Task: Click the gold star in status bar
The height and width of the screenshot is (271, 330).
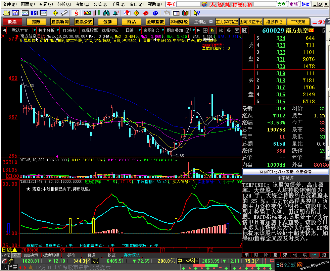Action: coord(31,267)
